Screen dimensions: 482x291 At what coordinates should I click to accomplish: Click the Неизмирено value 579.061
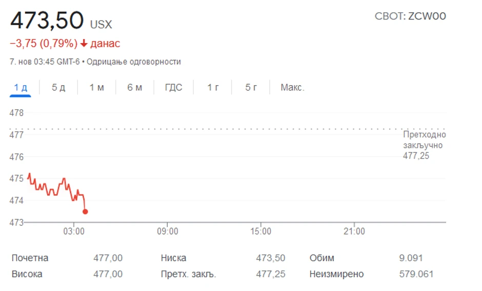coord(416,274)
